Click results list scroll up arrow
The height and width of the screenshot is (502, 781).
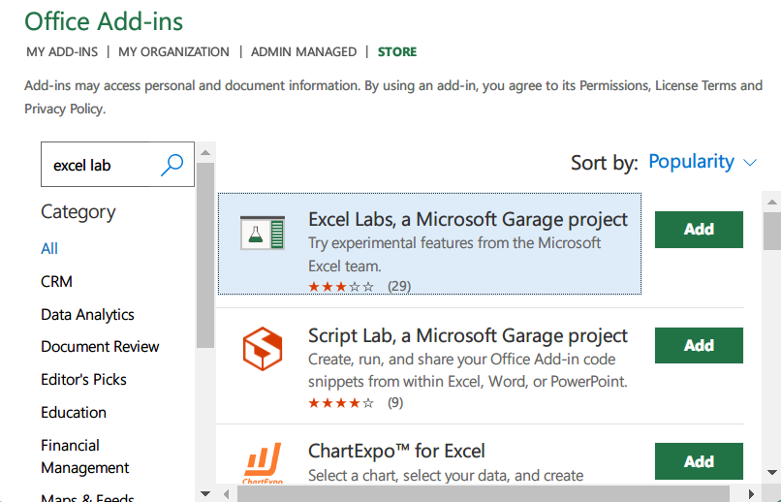tap(772, 202)
